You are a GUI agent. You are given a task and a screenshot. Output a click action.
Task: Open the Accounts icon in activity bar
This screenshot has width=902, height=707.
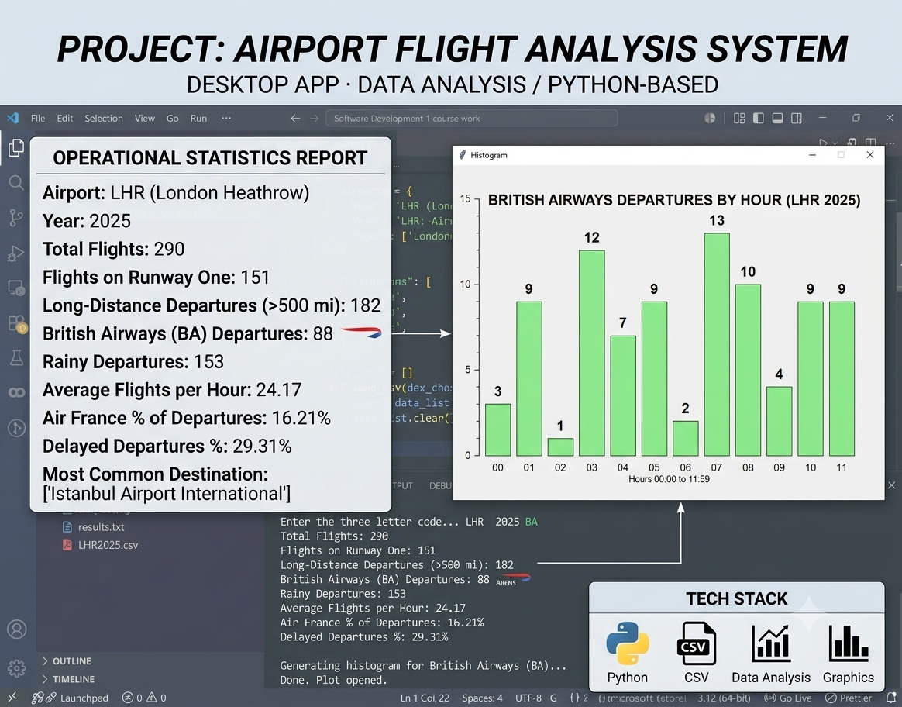[17, 629]
